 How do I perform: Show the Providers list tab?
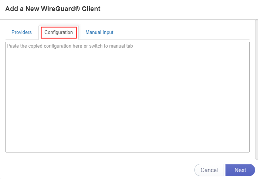click(x=21, y=32)
